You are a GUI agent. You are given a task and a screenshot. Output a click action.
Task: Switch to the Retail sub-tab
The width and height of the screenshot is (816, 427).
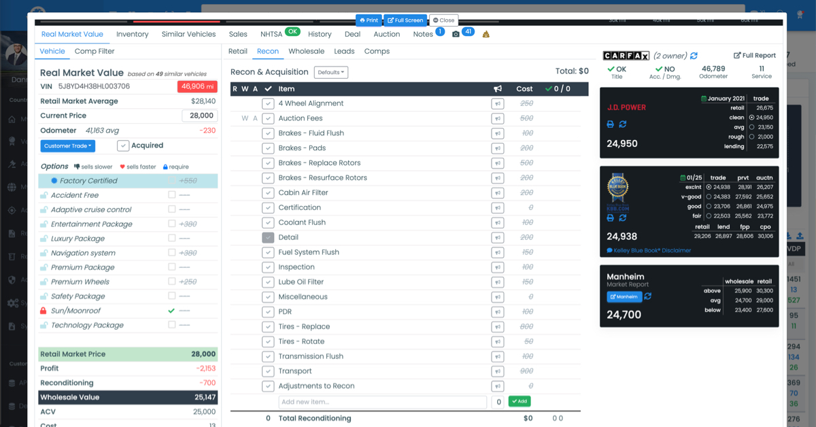[238, 51]
